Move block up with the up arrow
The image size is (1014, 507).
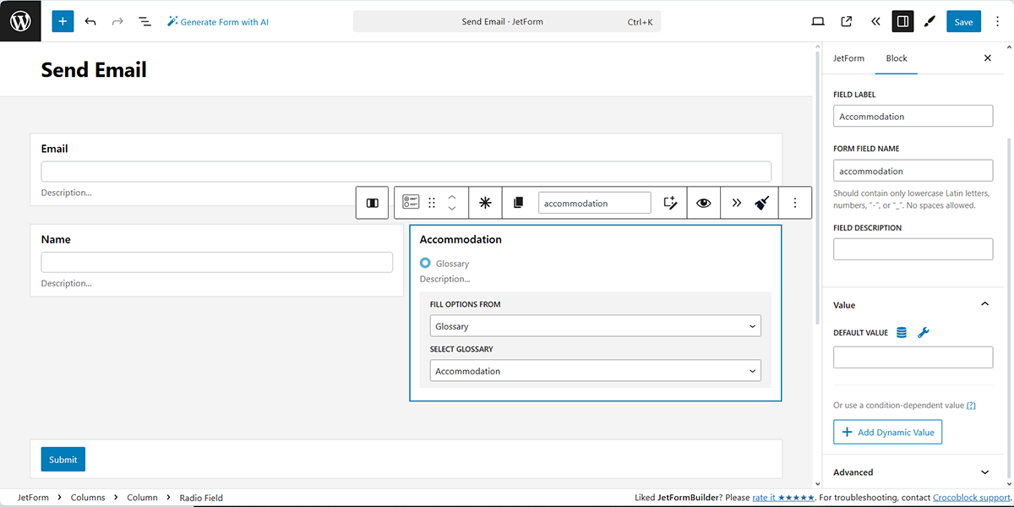pos(452,197)
